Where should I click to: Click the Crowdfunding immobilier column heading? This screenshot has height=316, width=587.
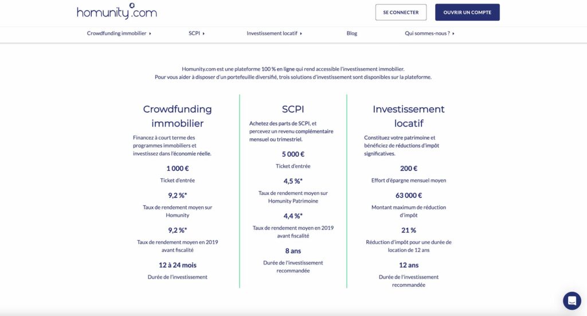click(177, 116)
